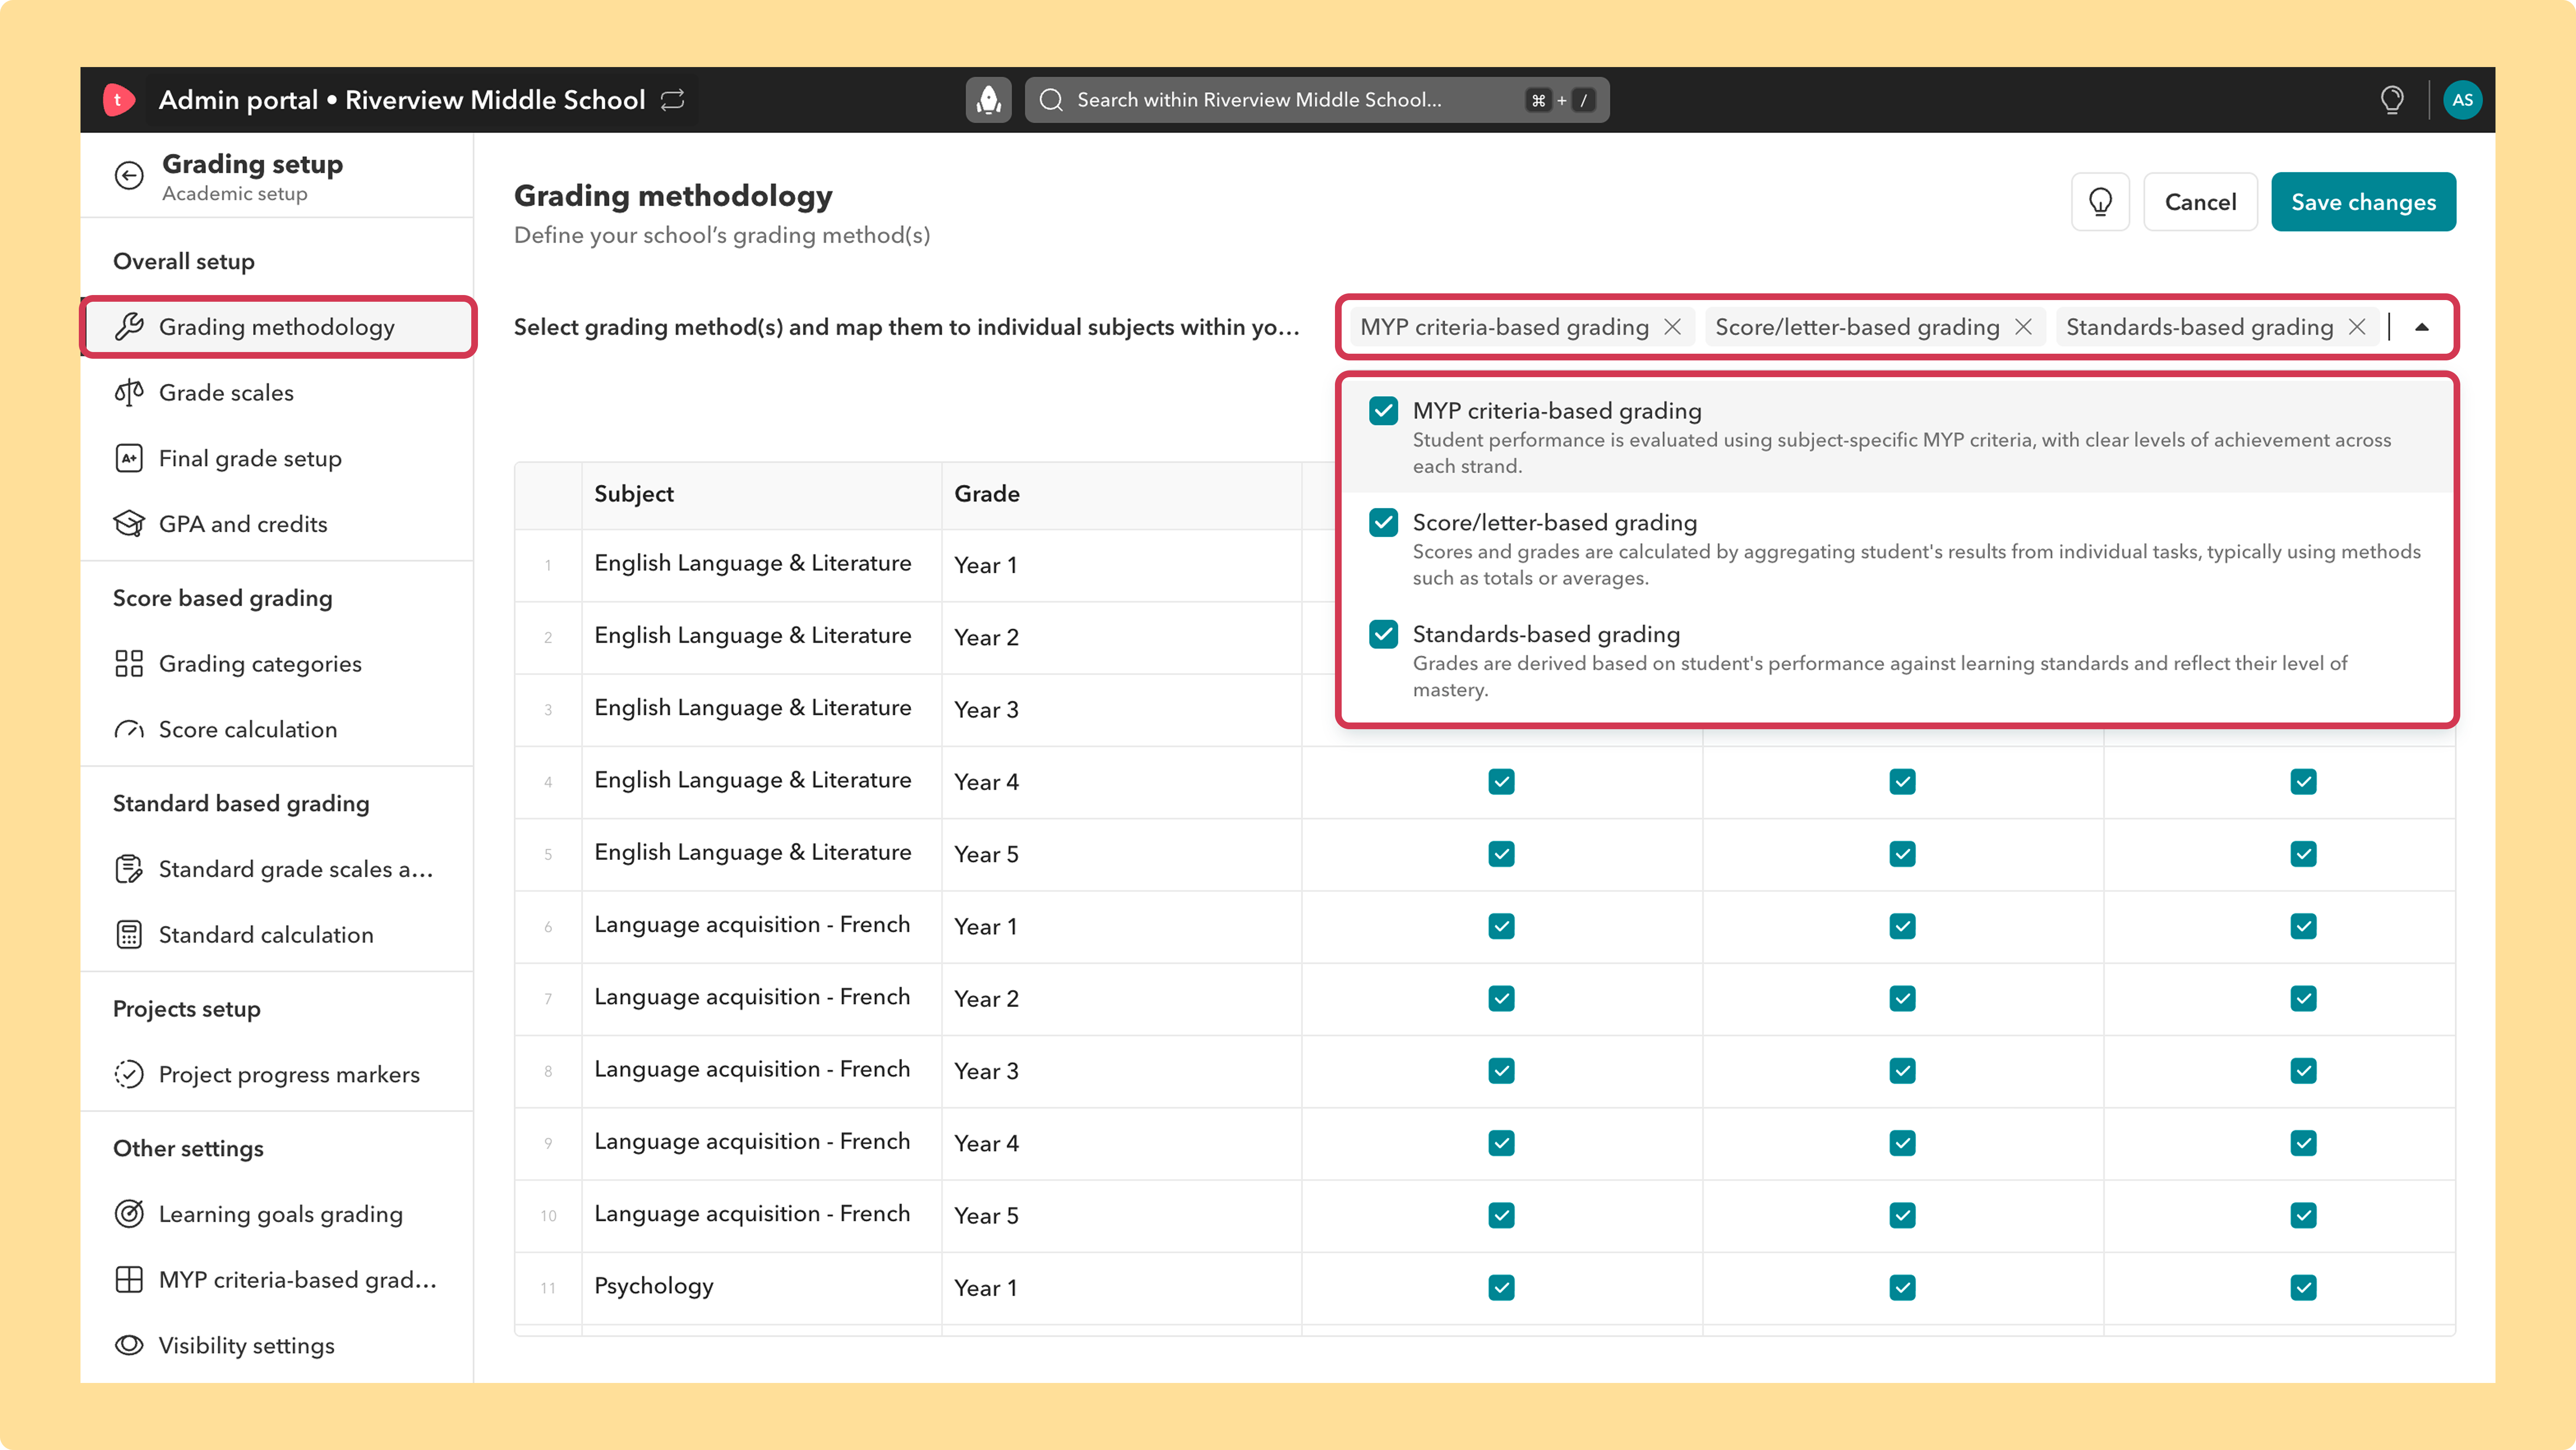Click the gauge icon for Score calculation
This screenshot has height=1450, width=2576.
click(x=129, y=730)
